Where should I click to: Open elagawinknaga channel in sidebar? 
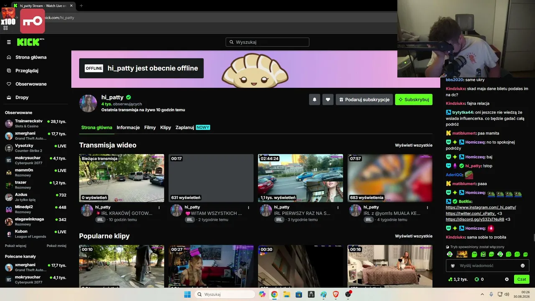(x=36, y=222)
